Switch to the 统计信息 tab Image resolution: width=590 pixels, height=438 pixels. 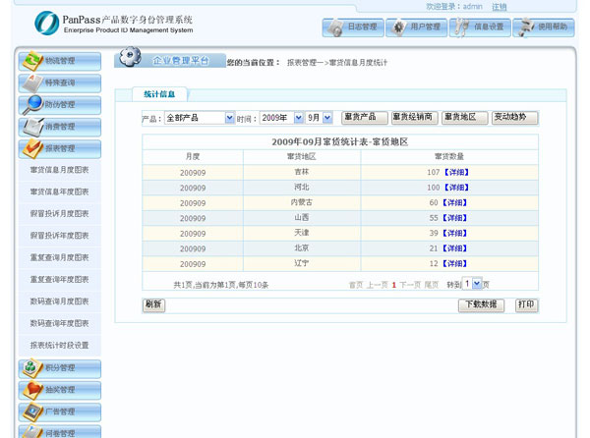[x=159, y=94]
